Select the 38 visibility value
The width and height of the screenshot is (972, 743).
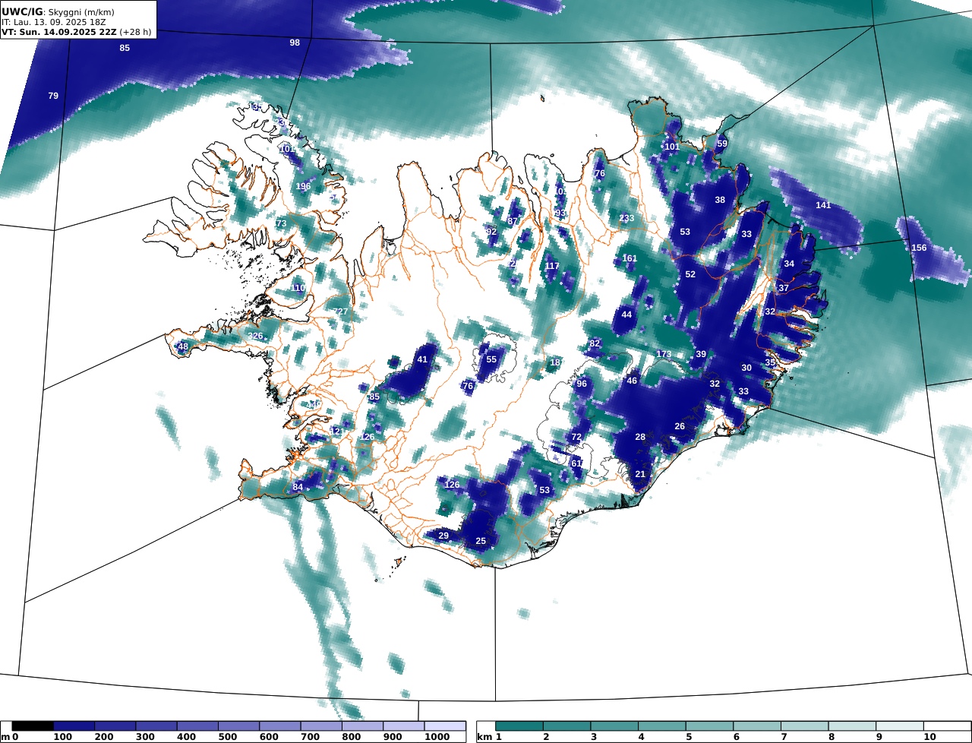[720, 200]
